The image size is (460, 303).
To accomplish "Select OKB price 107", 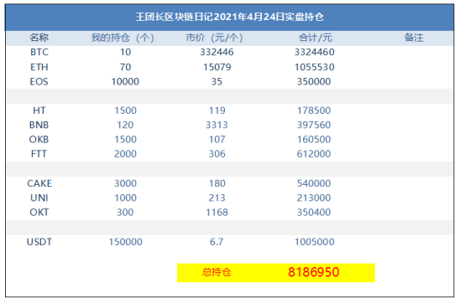I will 217,139.
